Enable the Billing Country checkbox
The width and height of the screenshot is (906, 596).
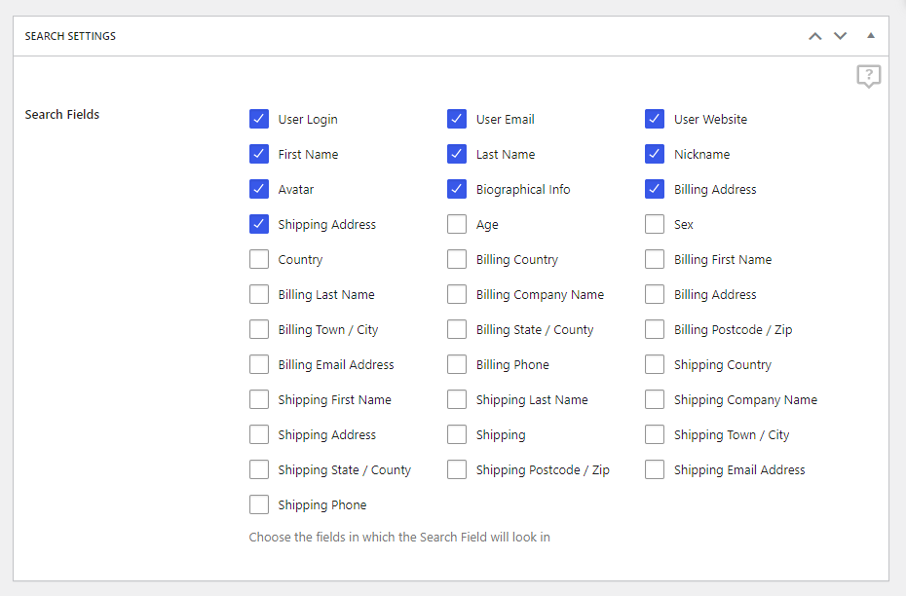point(457,259)
